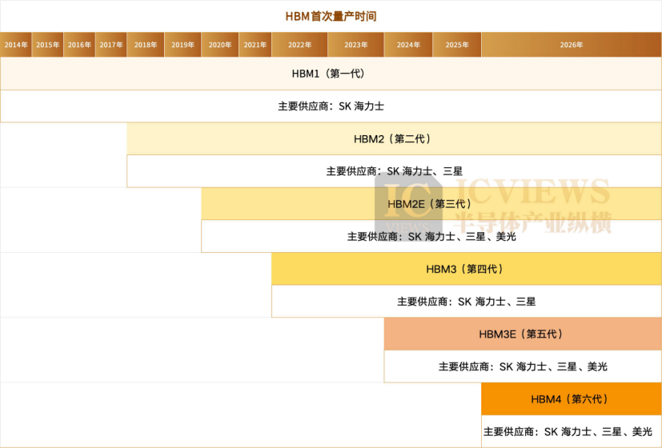Viewport: 662px width, 448px height.
Task: Select the 2016年 year cell
Action: (x=79, y=45)
